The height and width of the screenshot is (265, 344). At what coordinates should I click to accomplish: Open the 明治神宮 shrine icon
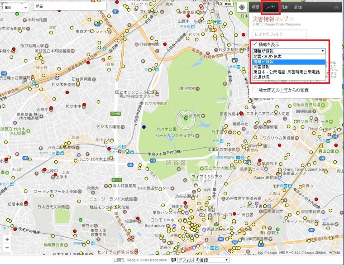point(197,89)
